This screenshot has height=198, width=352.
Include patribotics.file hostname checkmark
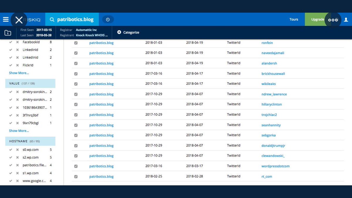[x=11, y=165]
